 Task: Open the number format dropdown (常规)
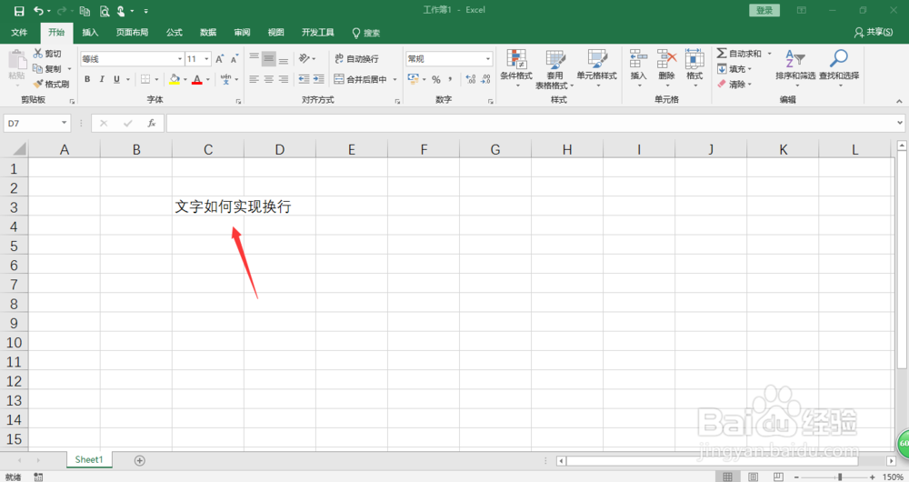click(x=487, y=59)
